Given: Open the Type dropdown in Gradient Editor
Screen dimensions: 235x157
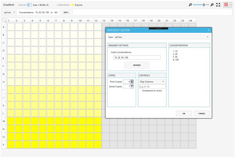Looking at the screenshot, I should 162,37.
